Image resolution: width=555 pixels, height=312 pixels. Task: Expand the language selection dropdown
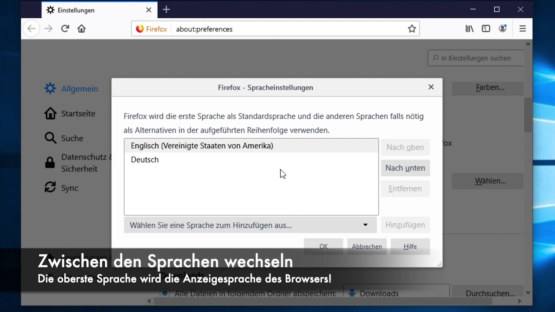coord(250,225)
